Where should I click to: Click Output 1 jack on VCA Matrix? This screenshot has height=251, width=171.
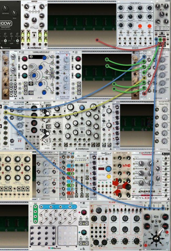pyautogui.click(x=41, y=207)
